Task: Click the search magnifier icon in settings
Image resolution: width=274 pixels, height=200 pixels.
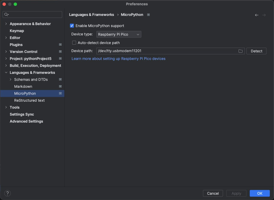Action: click(6, 15)
